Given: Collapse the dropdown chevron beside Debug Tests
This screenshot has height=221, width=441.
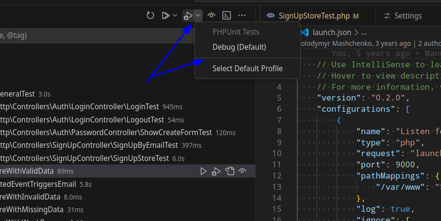Looking at the screenshot, I should pyautogui.click(x=198, y=16).
